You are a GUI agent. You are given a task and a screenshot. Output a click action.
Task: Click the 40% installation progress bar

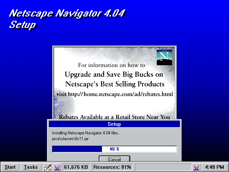[114, 149]
